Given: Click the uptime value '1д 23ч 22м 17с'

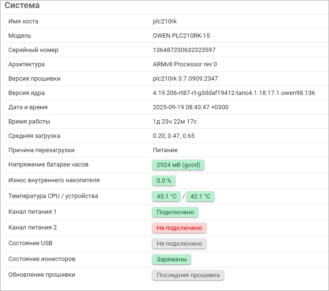Looking at the screenshot, I should point(175,122).
